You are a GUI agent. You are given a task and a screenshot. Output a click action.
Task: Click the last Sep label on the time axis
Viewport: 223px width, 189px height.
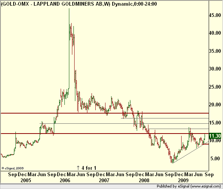[x=209, y=174]
